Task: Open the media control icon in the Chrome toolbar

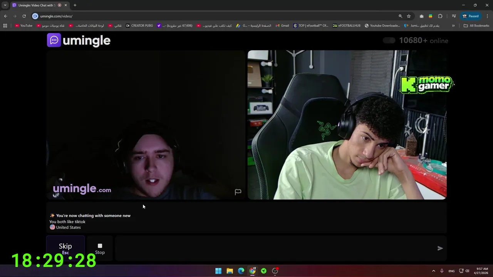Action: [x=454, y=16]
